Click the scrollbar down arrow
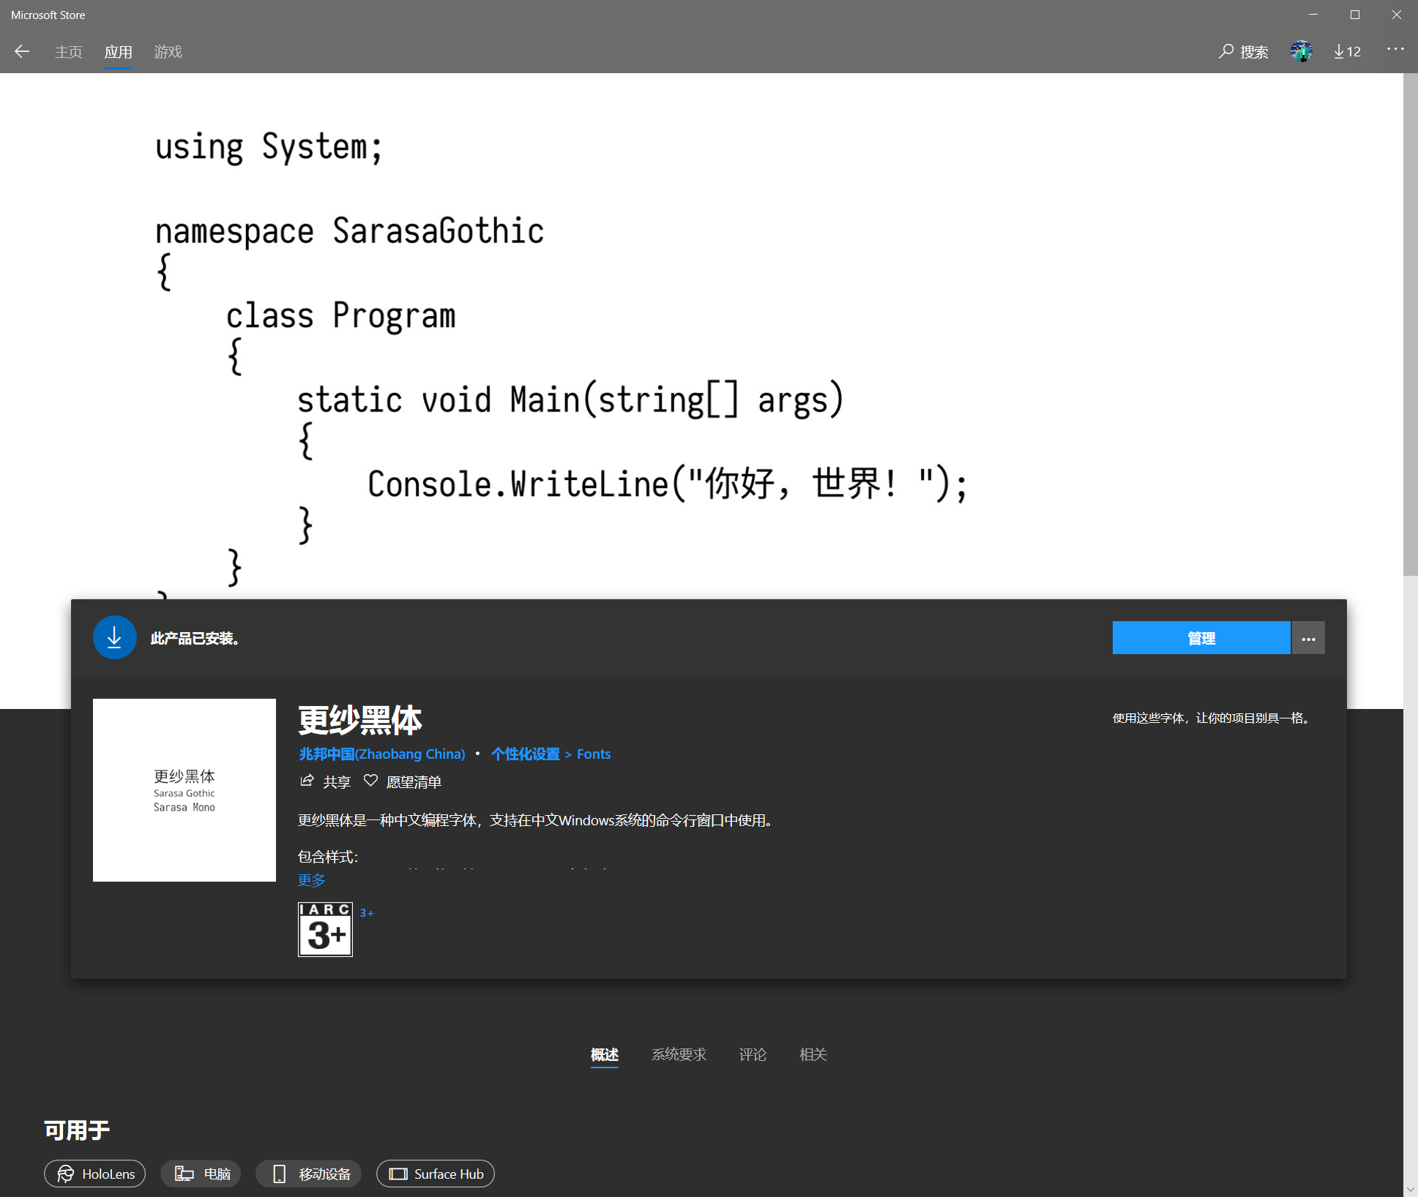This screenshot has width=1418, height=1197. [x=1411, y=1189]
